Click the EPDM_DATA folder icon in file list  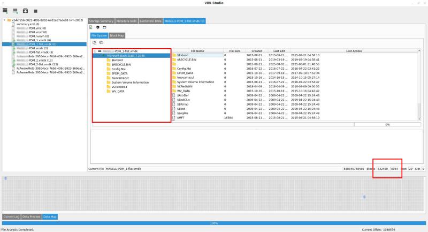point(174,73)
